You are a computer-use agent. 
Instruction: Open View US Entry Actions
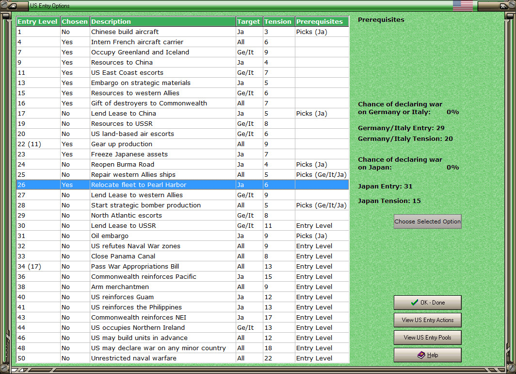[427, 320]
